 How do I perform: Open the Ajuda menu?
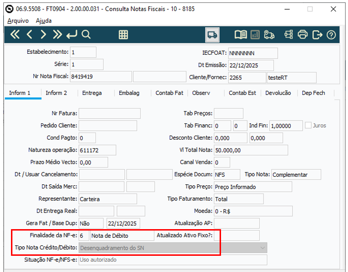point(44,20)
